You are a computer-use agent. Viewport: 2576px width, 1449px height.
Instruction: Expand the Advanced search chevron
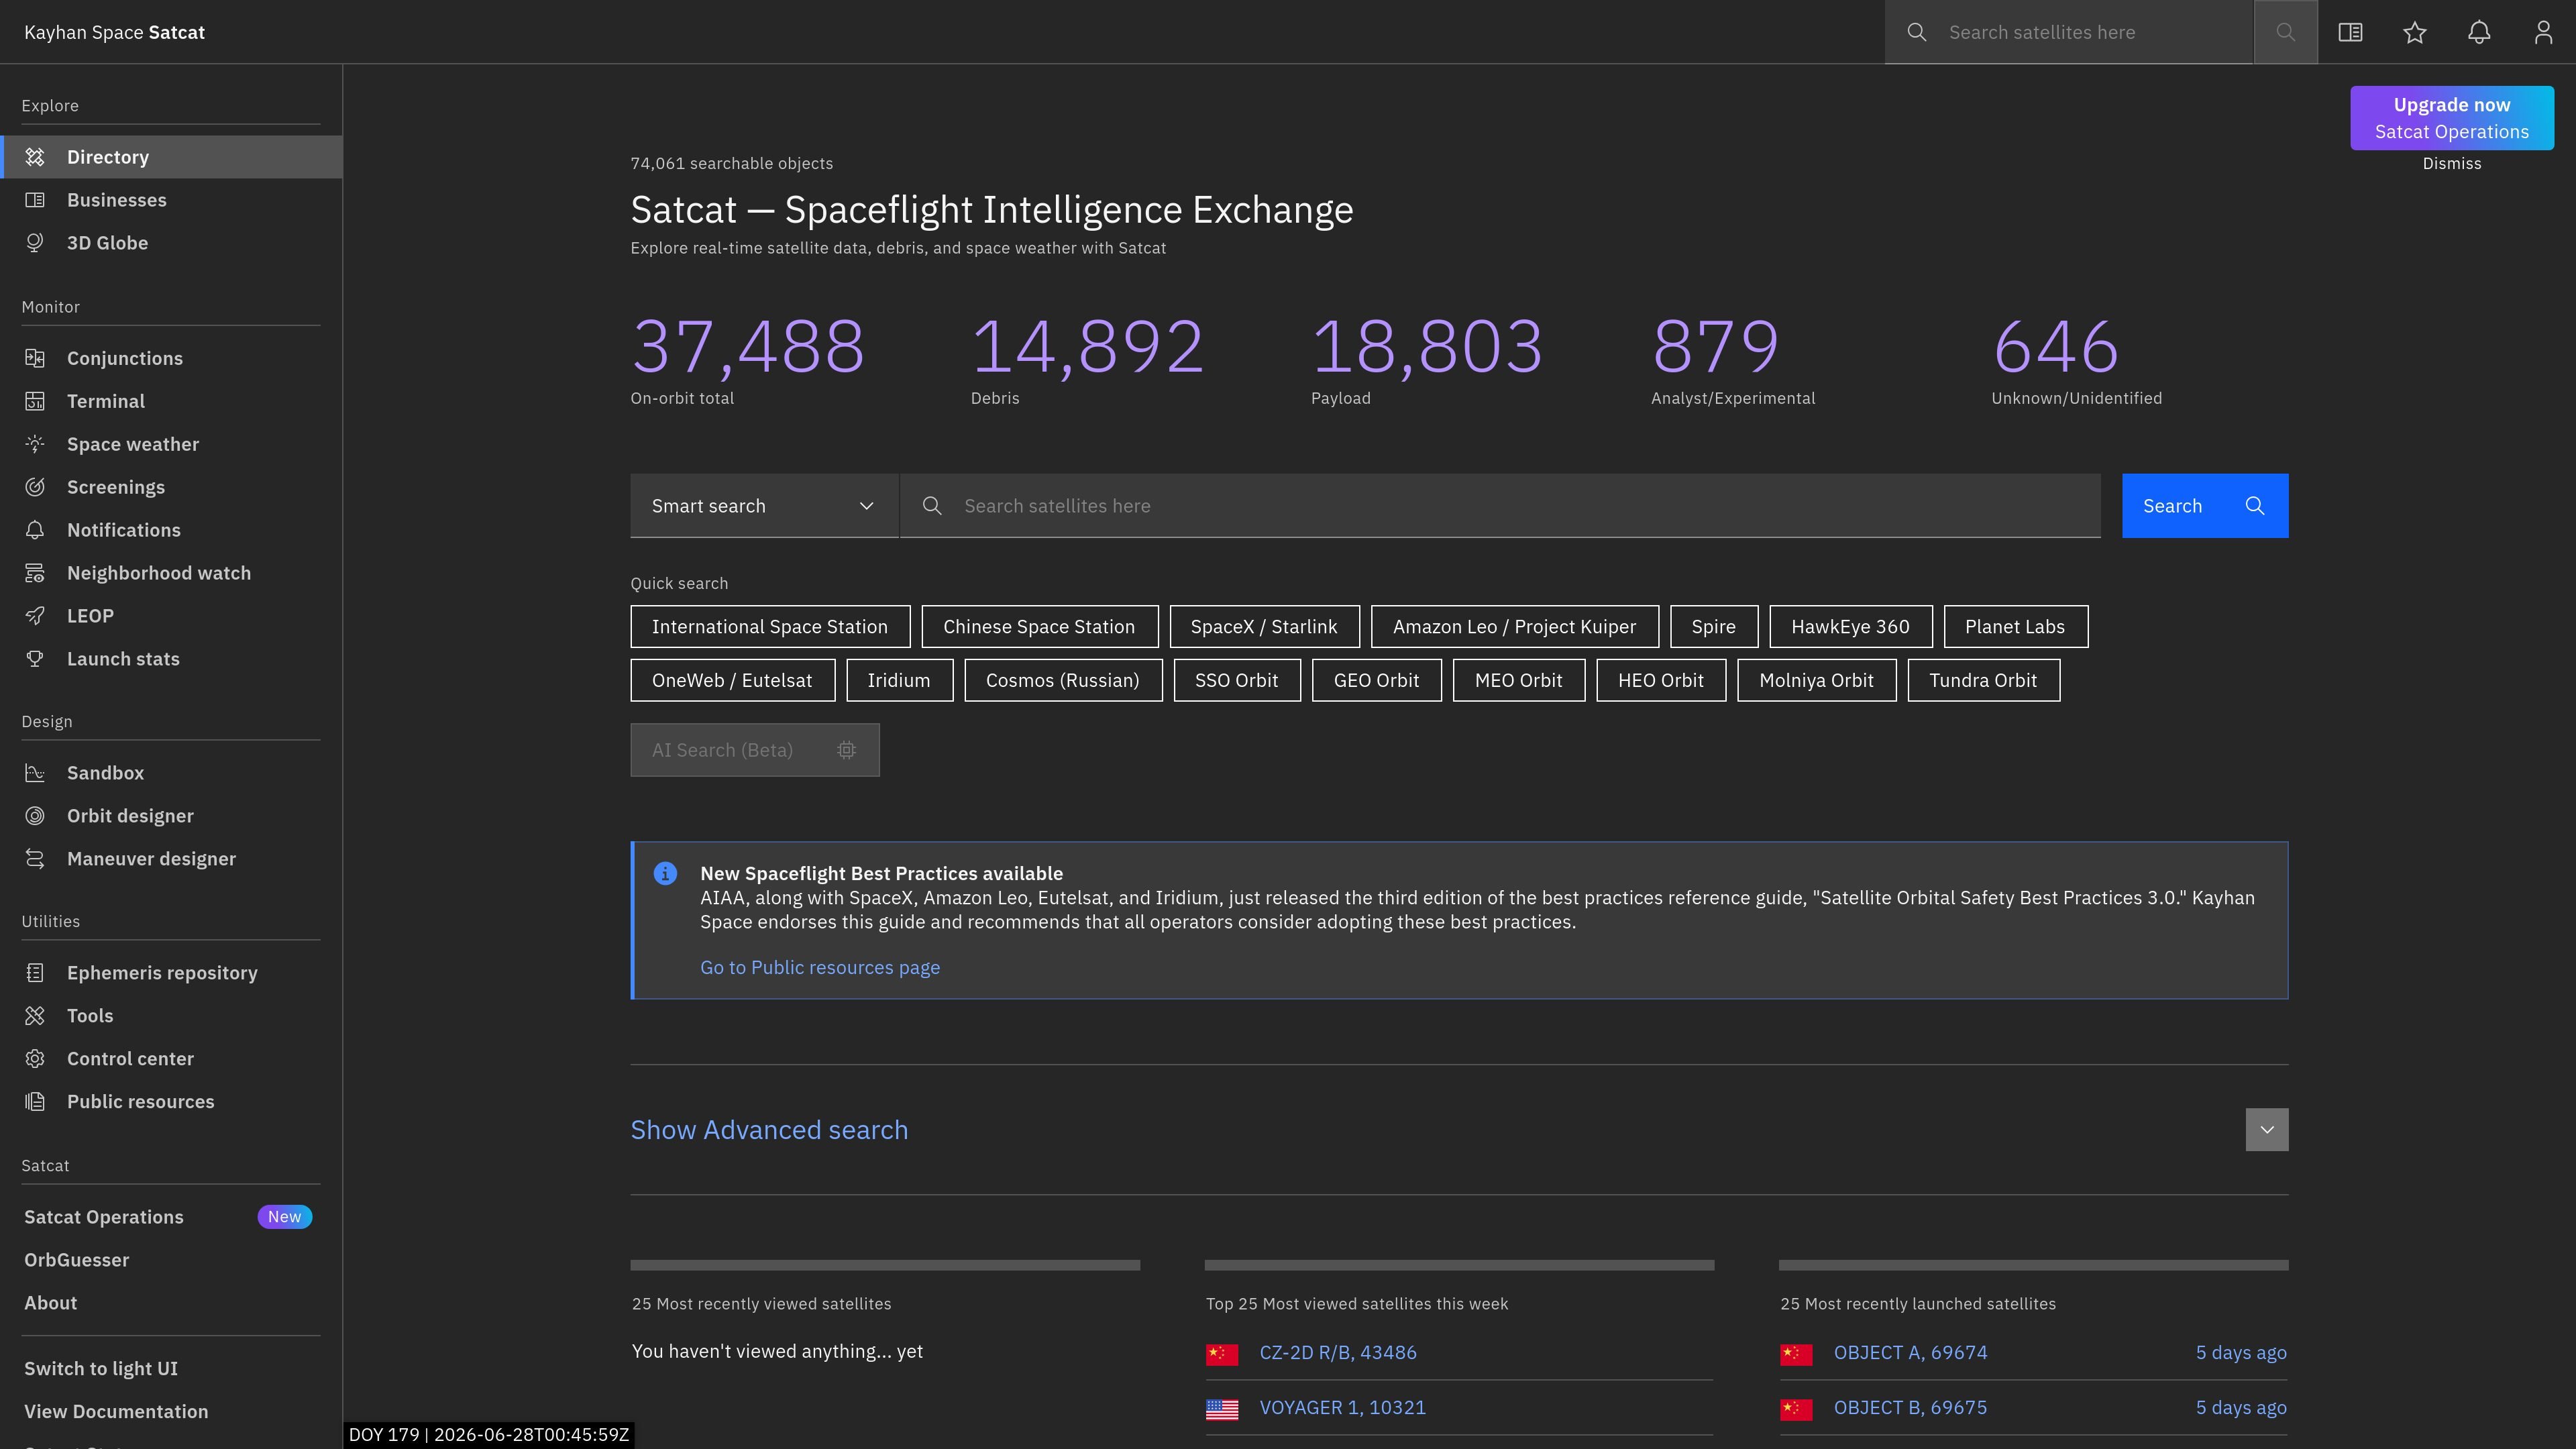coord(2266,1130)
